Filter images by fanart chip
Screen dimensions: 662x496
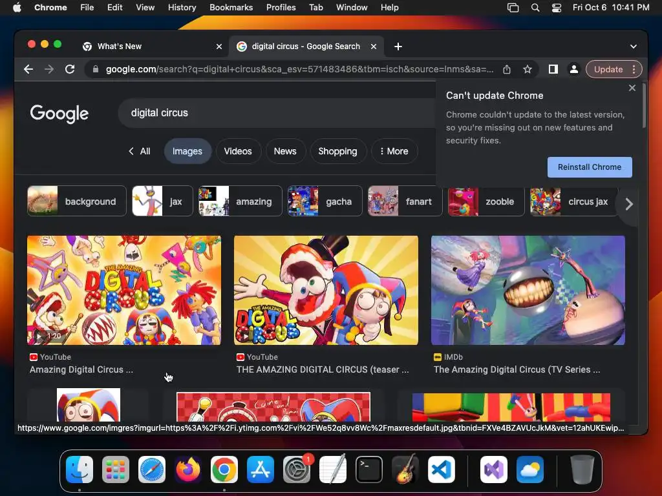[405, 201]
